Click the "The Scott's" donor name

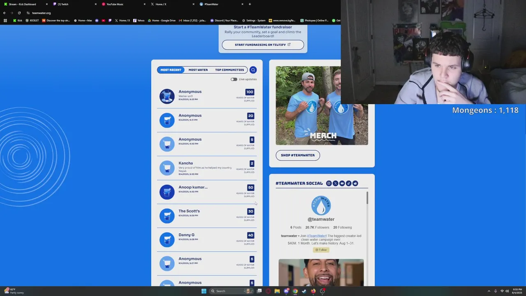pos(189,211)
